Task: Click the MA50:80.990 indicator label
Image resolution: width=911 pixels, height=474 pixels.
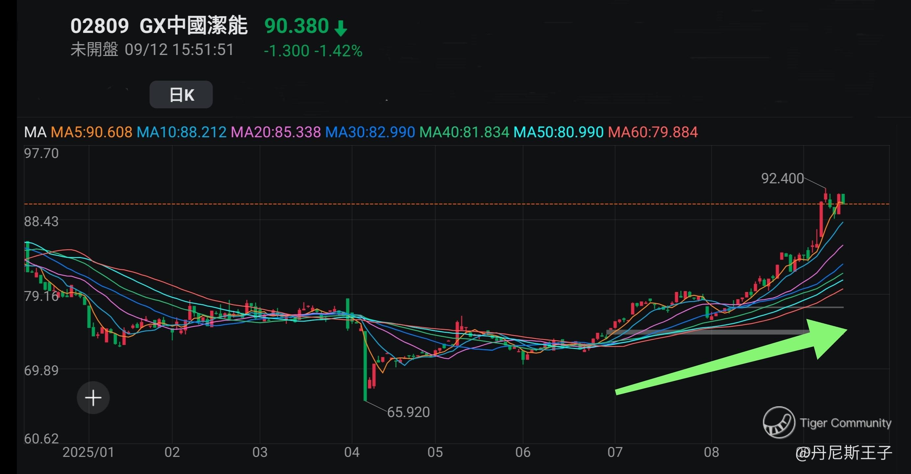Action: 559,132
